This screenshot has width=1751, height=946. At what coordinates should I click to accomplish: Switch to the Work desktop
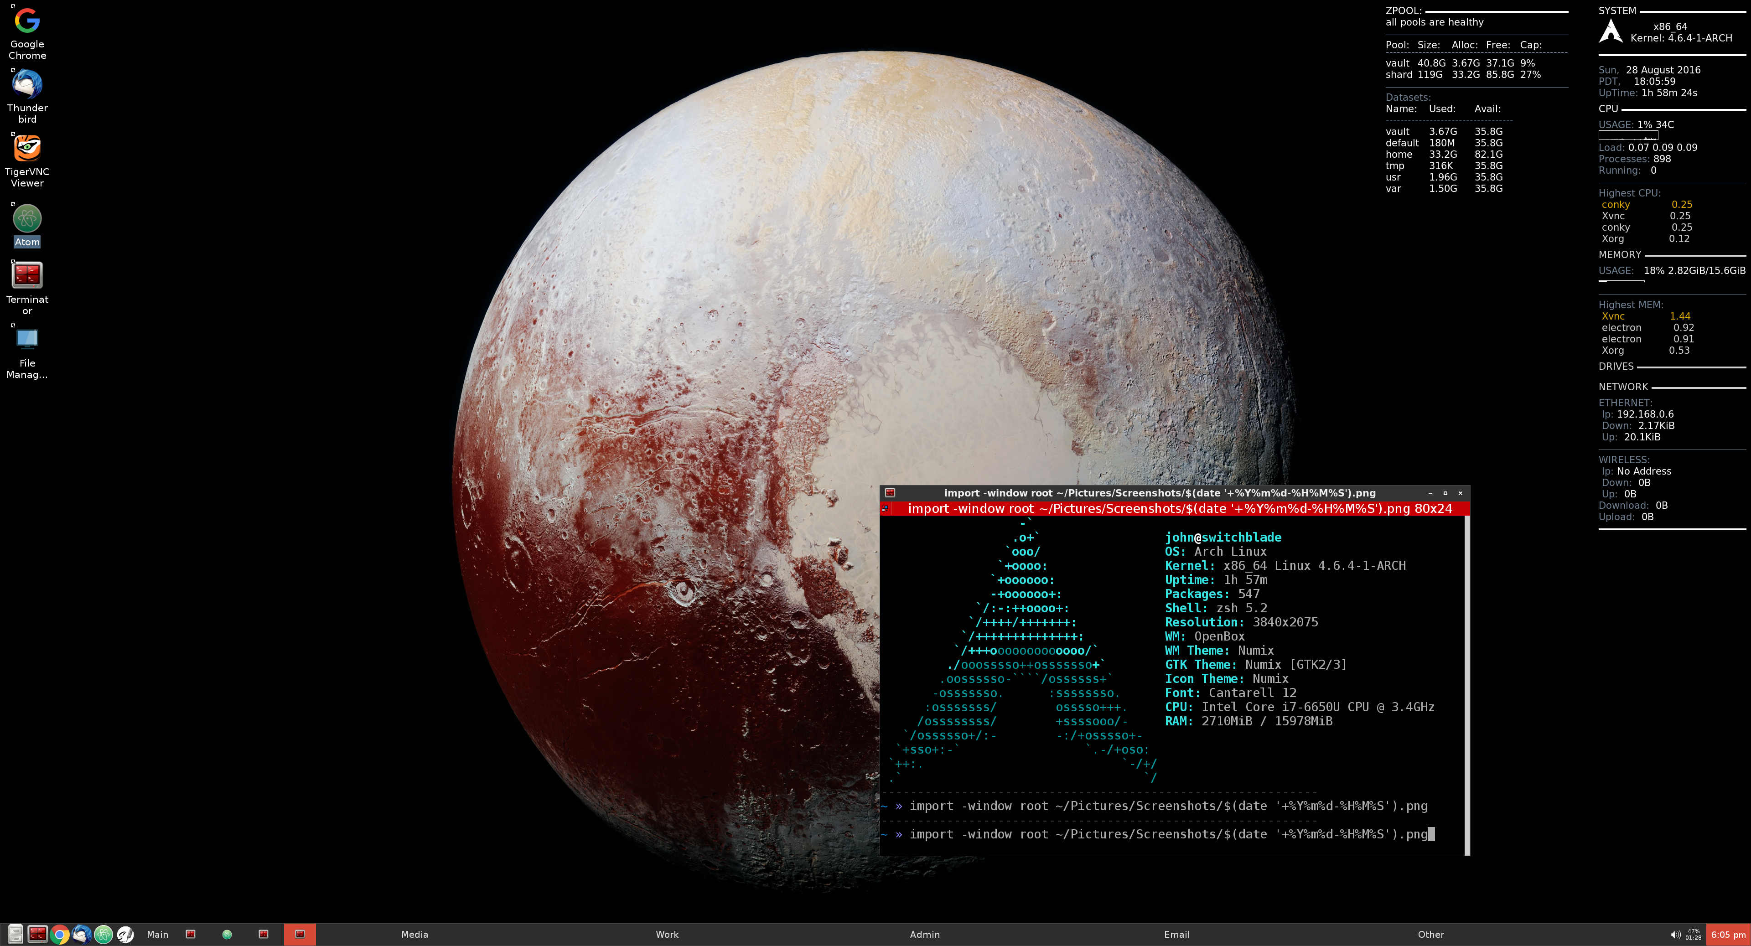(x=667, y=935)
